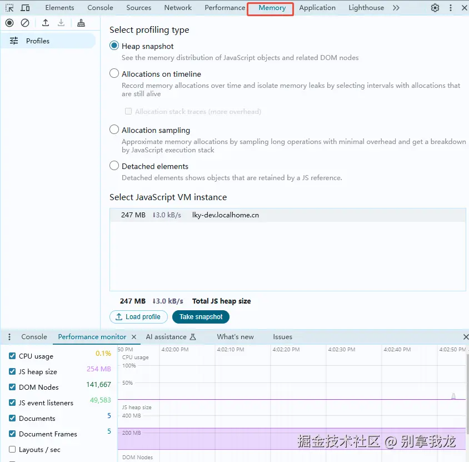
Task: Click the 0.1% CPU usage value
Action: pyautogui.click(x=103, y=354)
